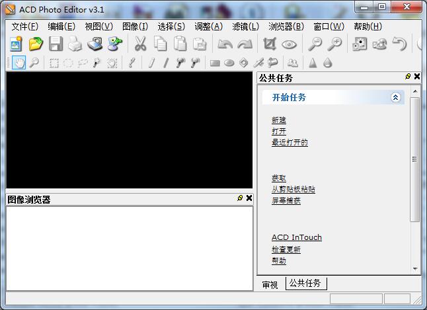Image resolution: width=427 pixels, height=310 pixels.
Task: Click the Paste as new image icon
Action: [200, 44]
